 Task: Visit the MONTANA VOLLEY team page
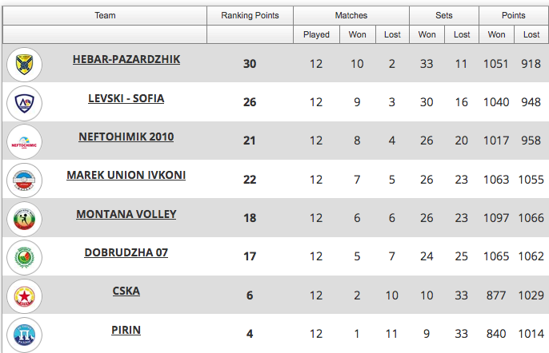[x=126, y=214]
